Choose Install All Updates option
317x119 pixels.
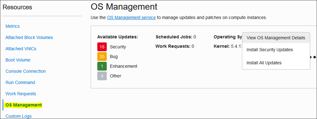coord(264,63)
